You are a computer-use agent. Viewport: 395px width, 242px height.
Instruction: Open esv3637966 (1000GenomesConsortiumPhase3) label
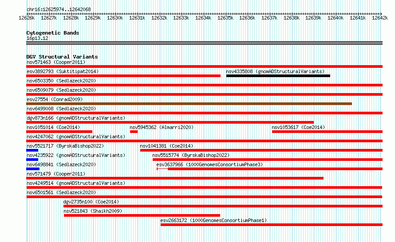coord(209,164)
